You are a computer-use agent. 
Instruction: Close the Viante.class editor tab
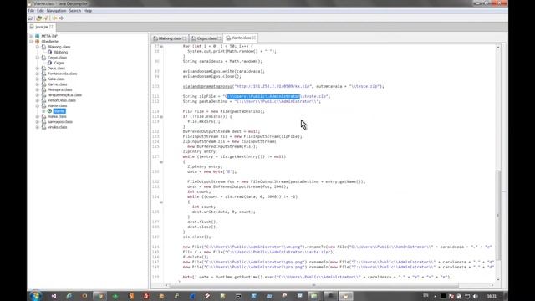254,38
